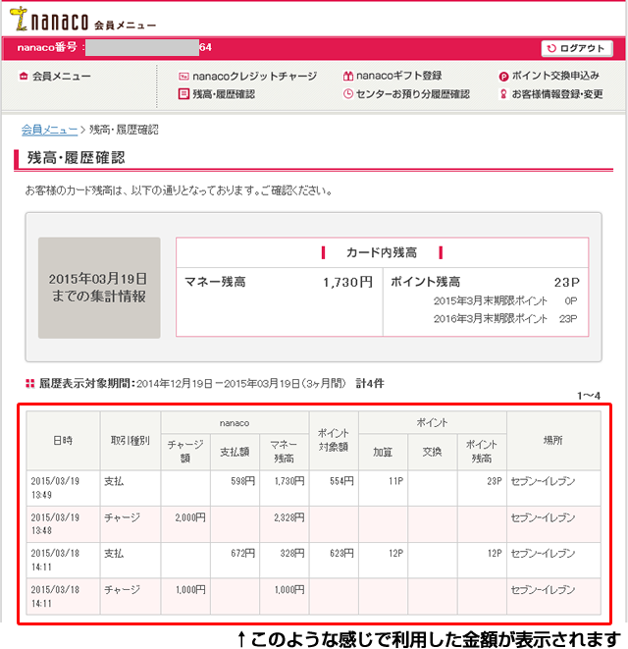Click the ポイント対象額 column header
The image size is (628, 649).
[334, 441]
